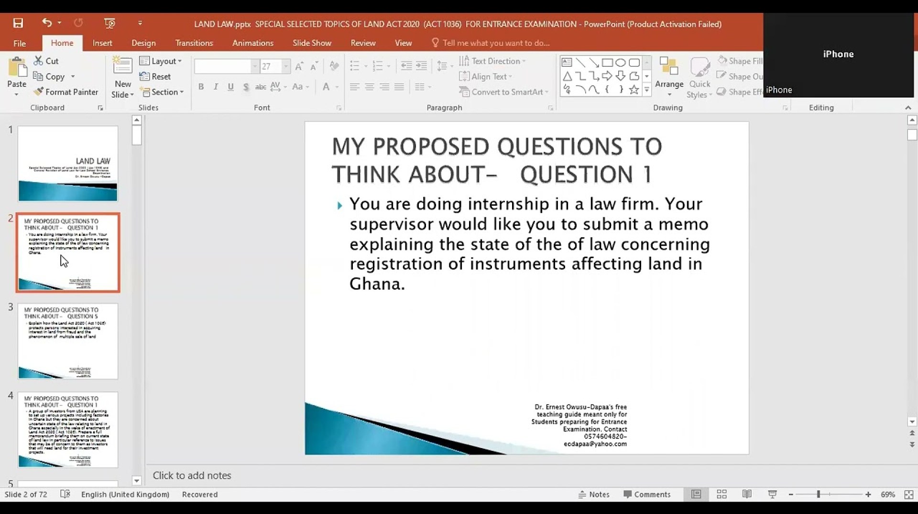Toggle justify text alignment
This screenshot has width=918, height=514.
tap(399, 87)
